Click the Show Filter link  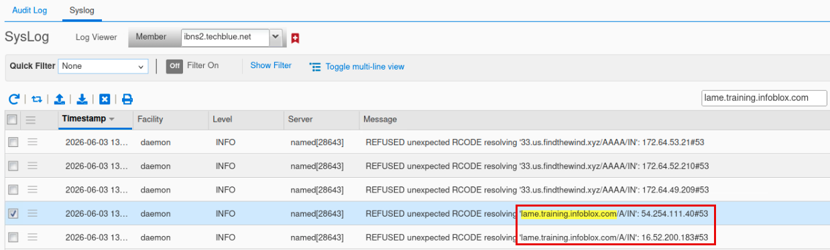[x=271, y=66]
